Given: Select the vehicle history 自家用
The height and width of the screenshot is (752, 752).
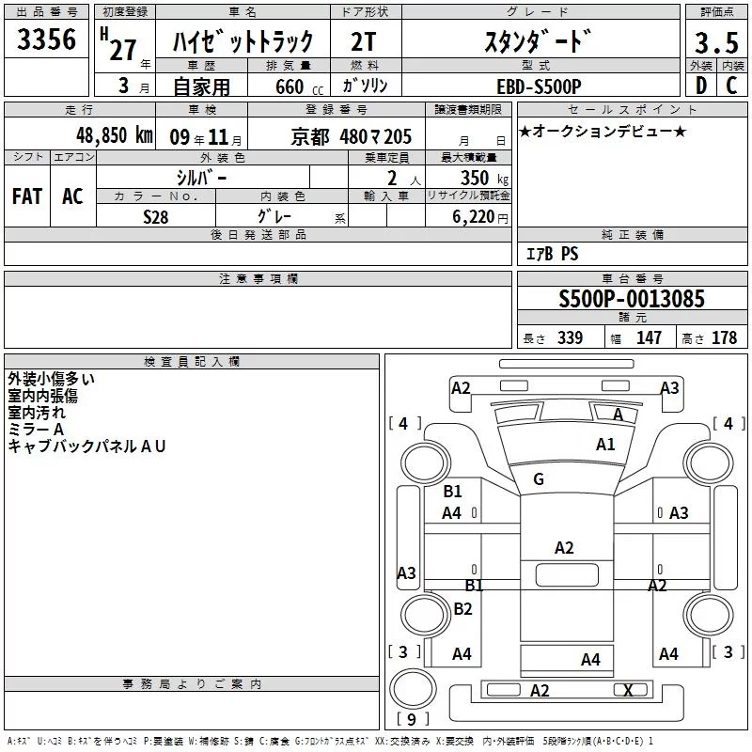Looking at the screenshot, I should point(201,86).
